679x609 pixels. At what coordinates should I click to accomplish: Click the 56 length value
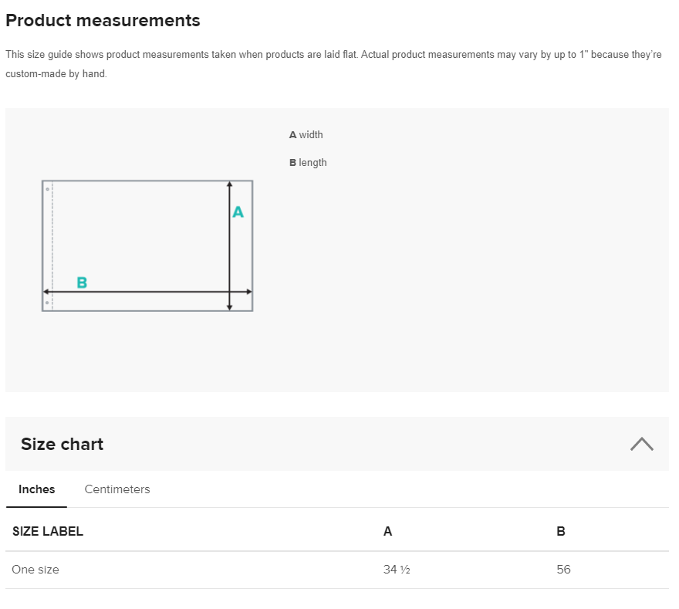[563, 570]
